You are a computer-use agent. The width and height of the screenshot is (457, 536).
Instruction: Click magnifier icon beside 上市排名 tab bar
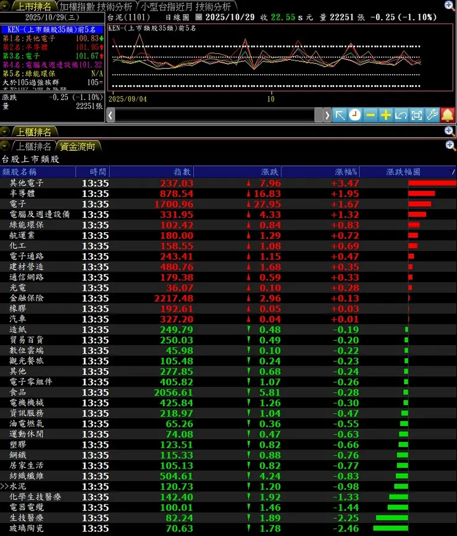pyautogui.click(x=449, y=6)
